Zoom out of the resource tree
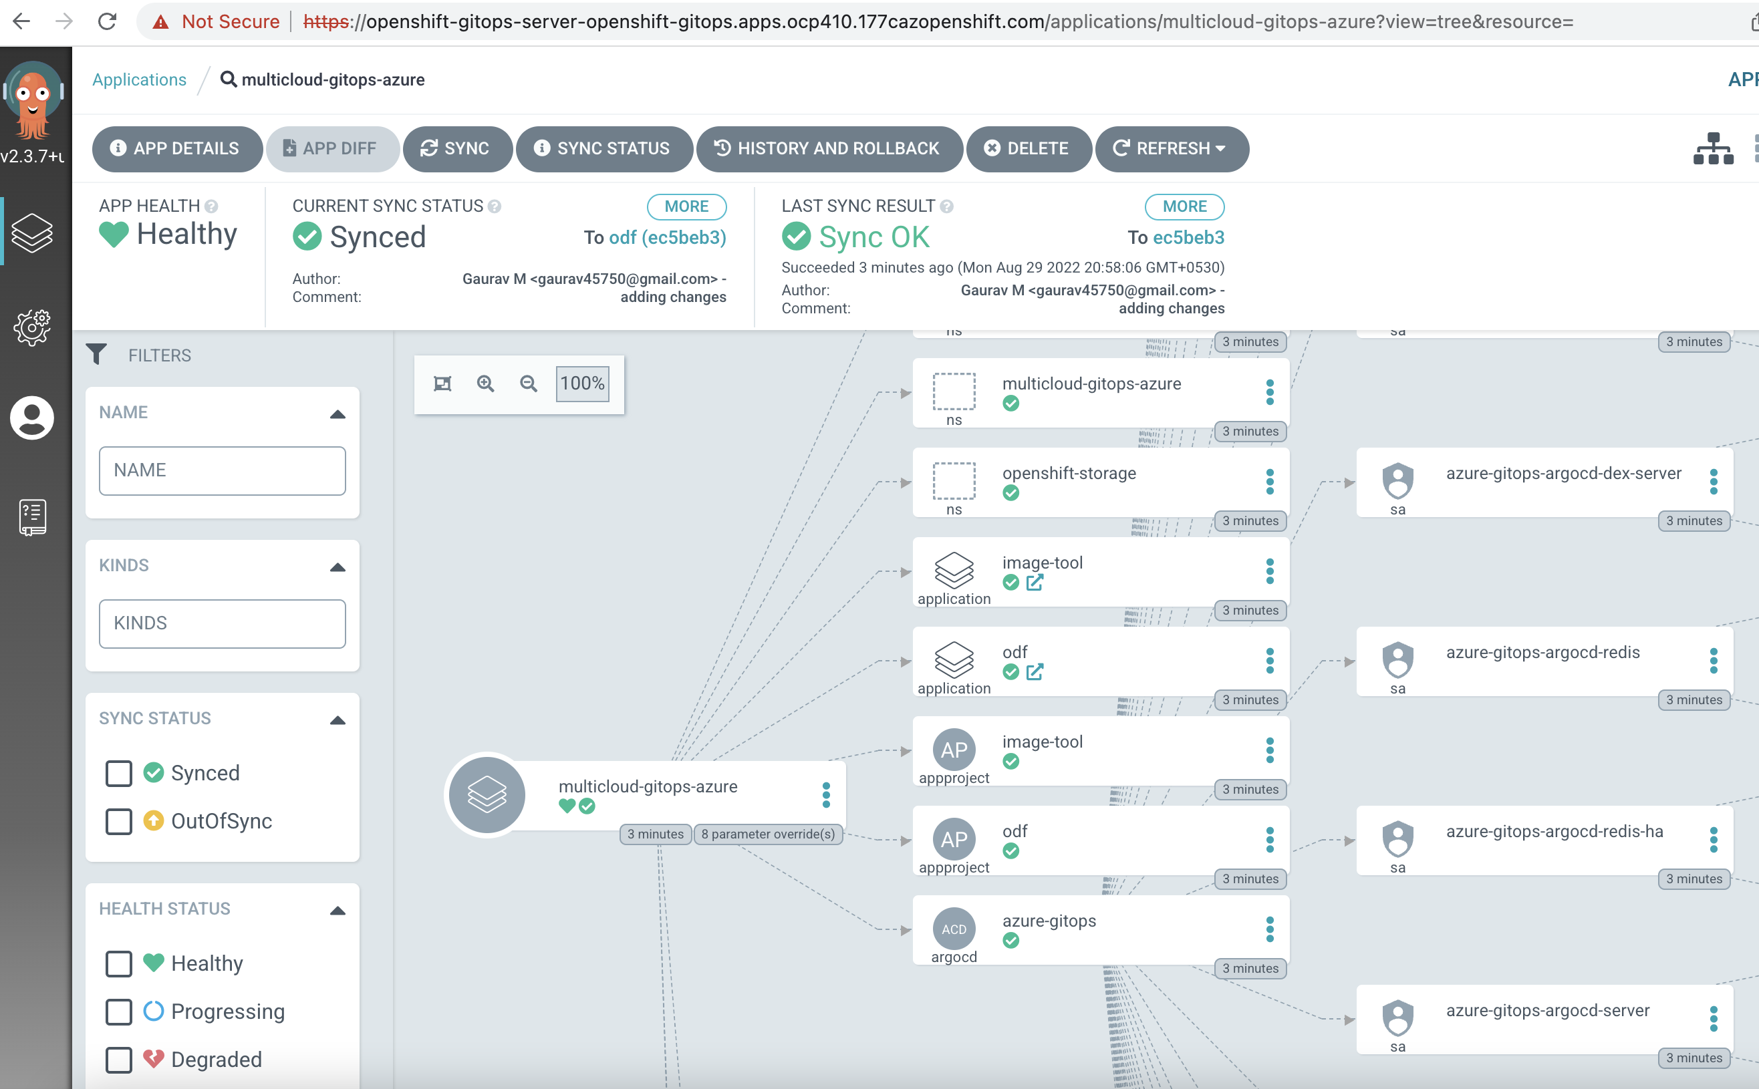This screenshot has width=1759, height=1089. [529, 384]
